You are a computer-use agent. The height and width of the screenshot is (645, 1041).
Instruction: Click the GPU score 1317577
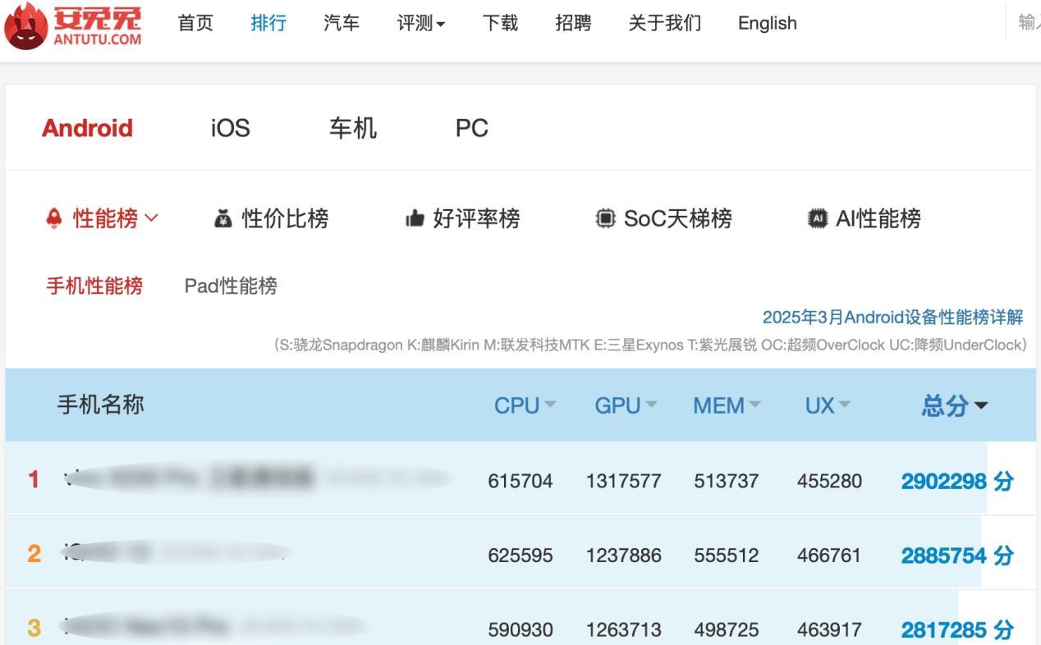pyautogui.click(x=624, y=481)
